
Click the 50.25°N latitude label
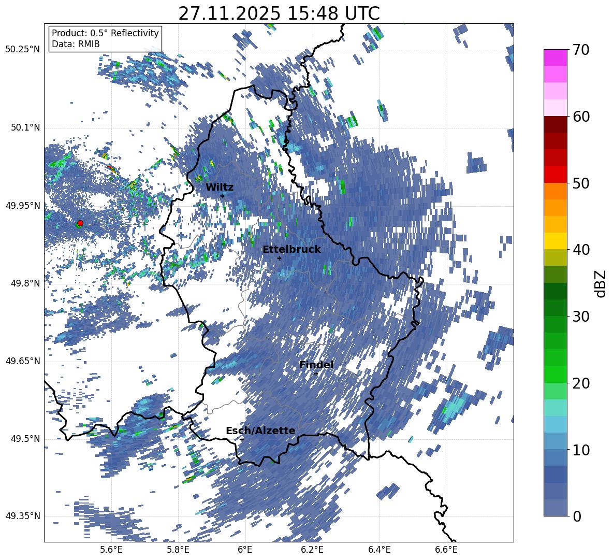click(23, 50)
